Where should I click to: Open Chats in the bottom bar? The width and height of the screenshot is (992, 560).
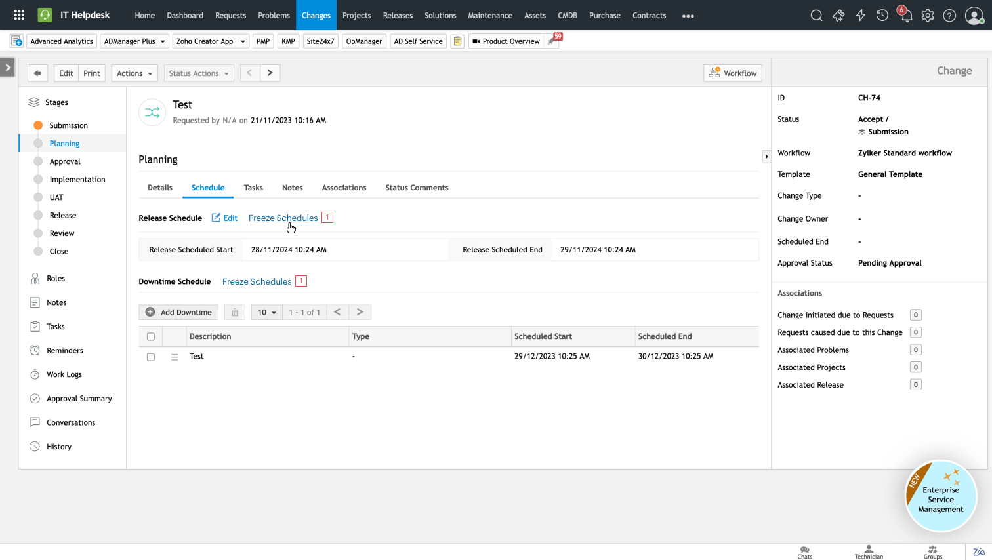point(804,552)
